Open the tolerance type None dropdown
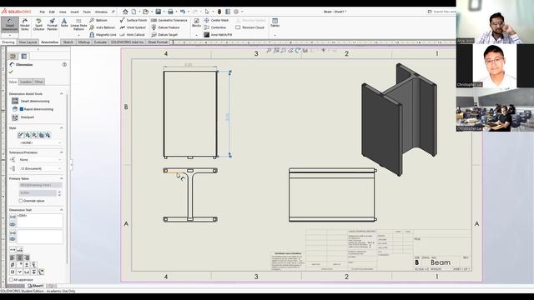The height and width of the screenshot is (300, 534). coord(41,159)
